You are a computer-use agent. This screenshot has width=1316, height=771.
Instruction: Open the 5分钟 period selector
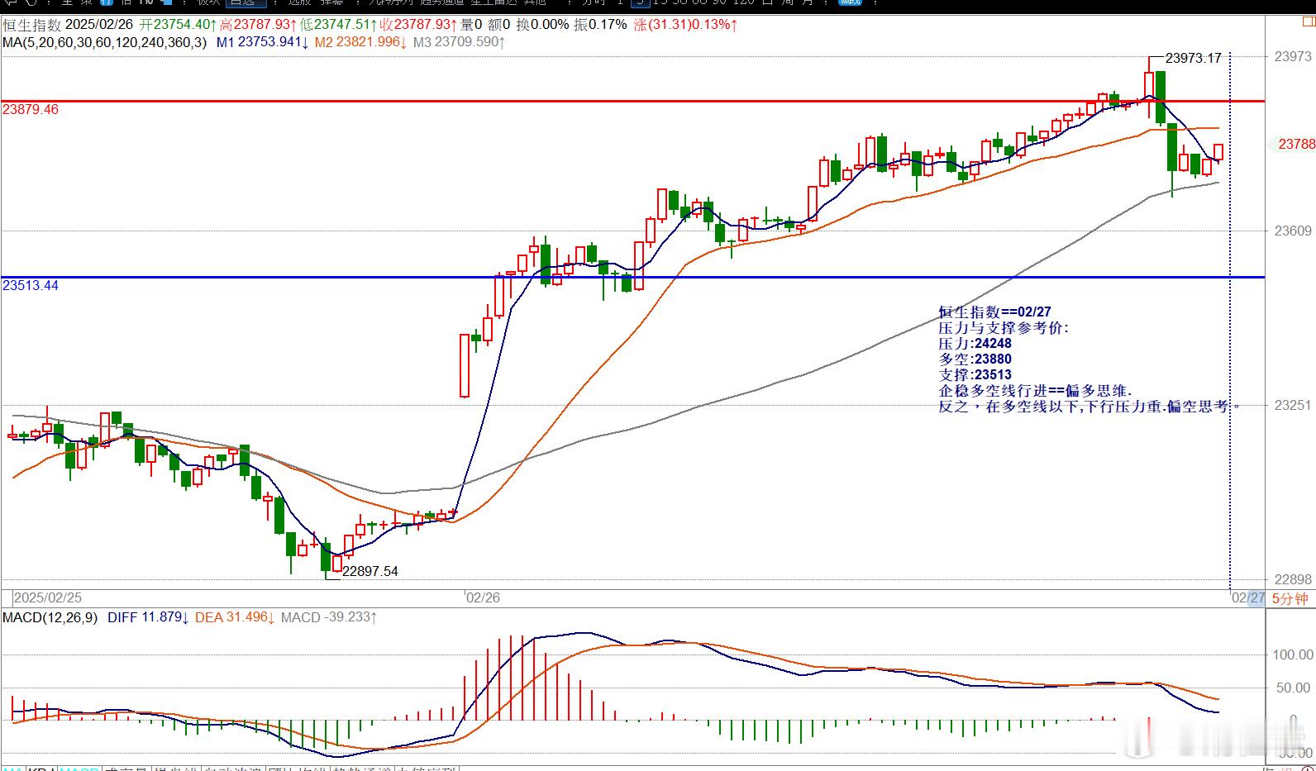click(x=1290, y=598)
